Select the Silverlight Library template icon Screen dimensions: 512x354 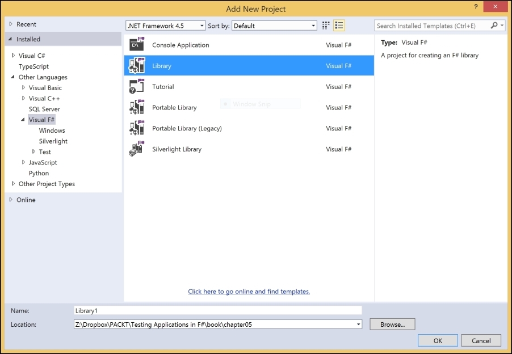[x=136, y=149]
